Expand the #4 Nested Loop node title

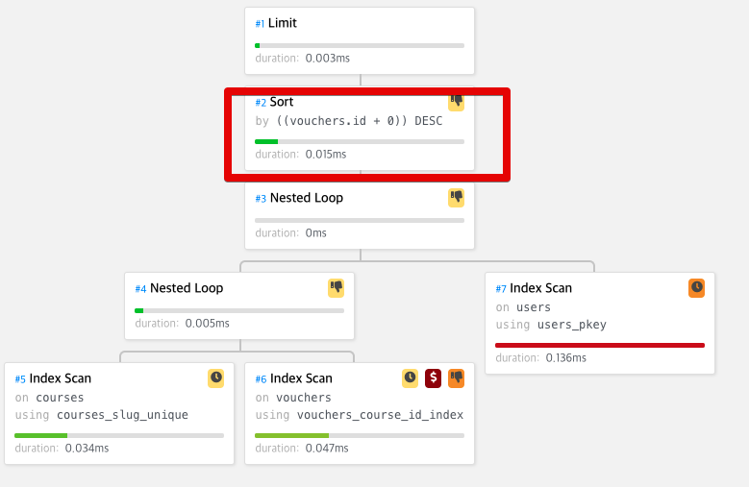click(x=186, y=288)
